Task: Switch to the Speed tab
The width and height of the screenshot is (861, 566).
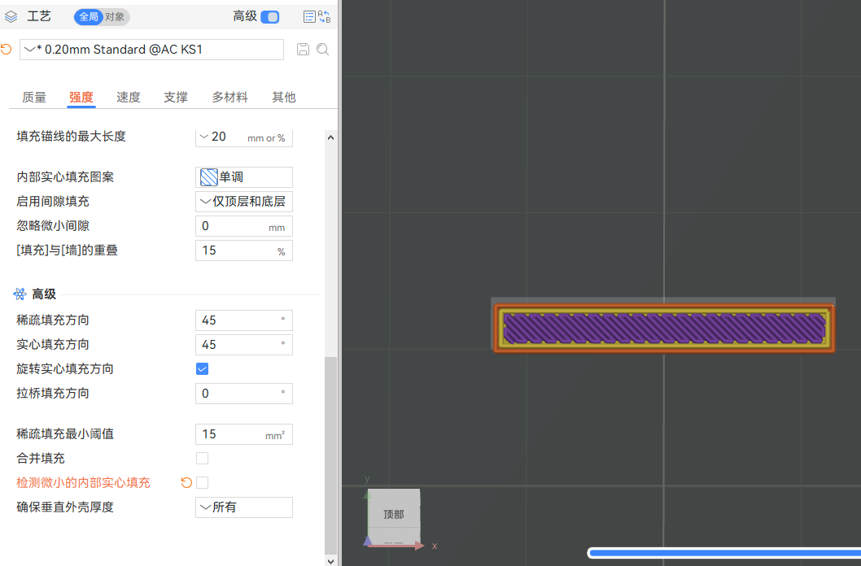Action: coord(129,97)
